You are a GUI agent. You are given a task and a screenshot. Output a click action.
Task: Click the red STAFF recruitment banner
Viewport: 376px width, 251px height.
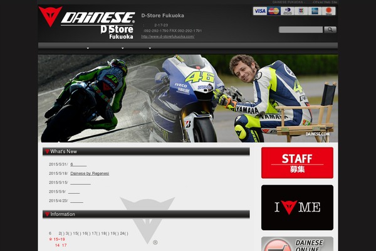[297, 163]
